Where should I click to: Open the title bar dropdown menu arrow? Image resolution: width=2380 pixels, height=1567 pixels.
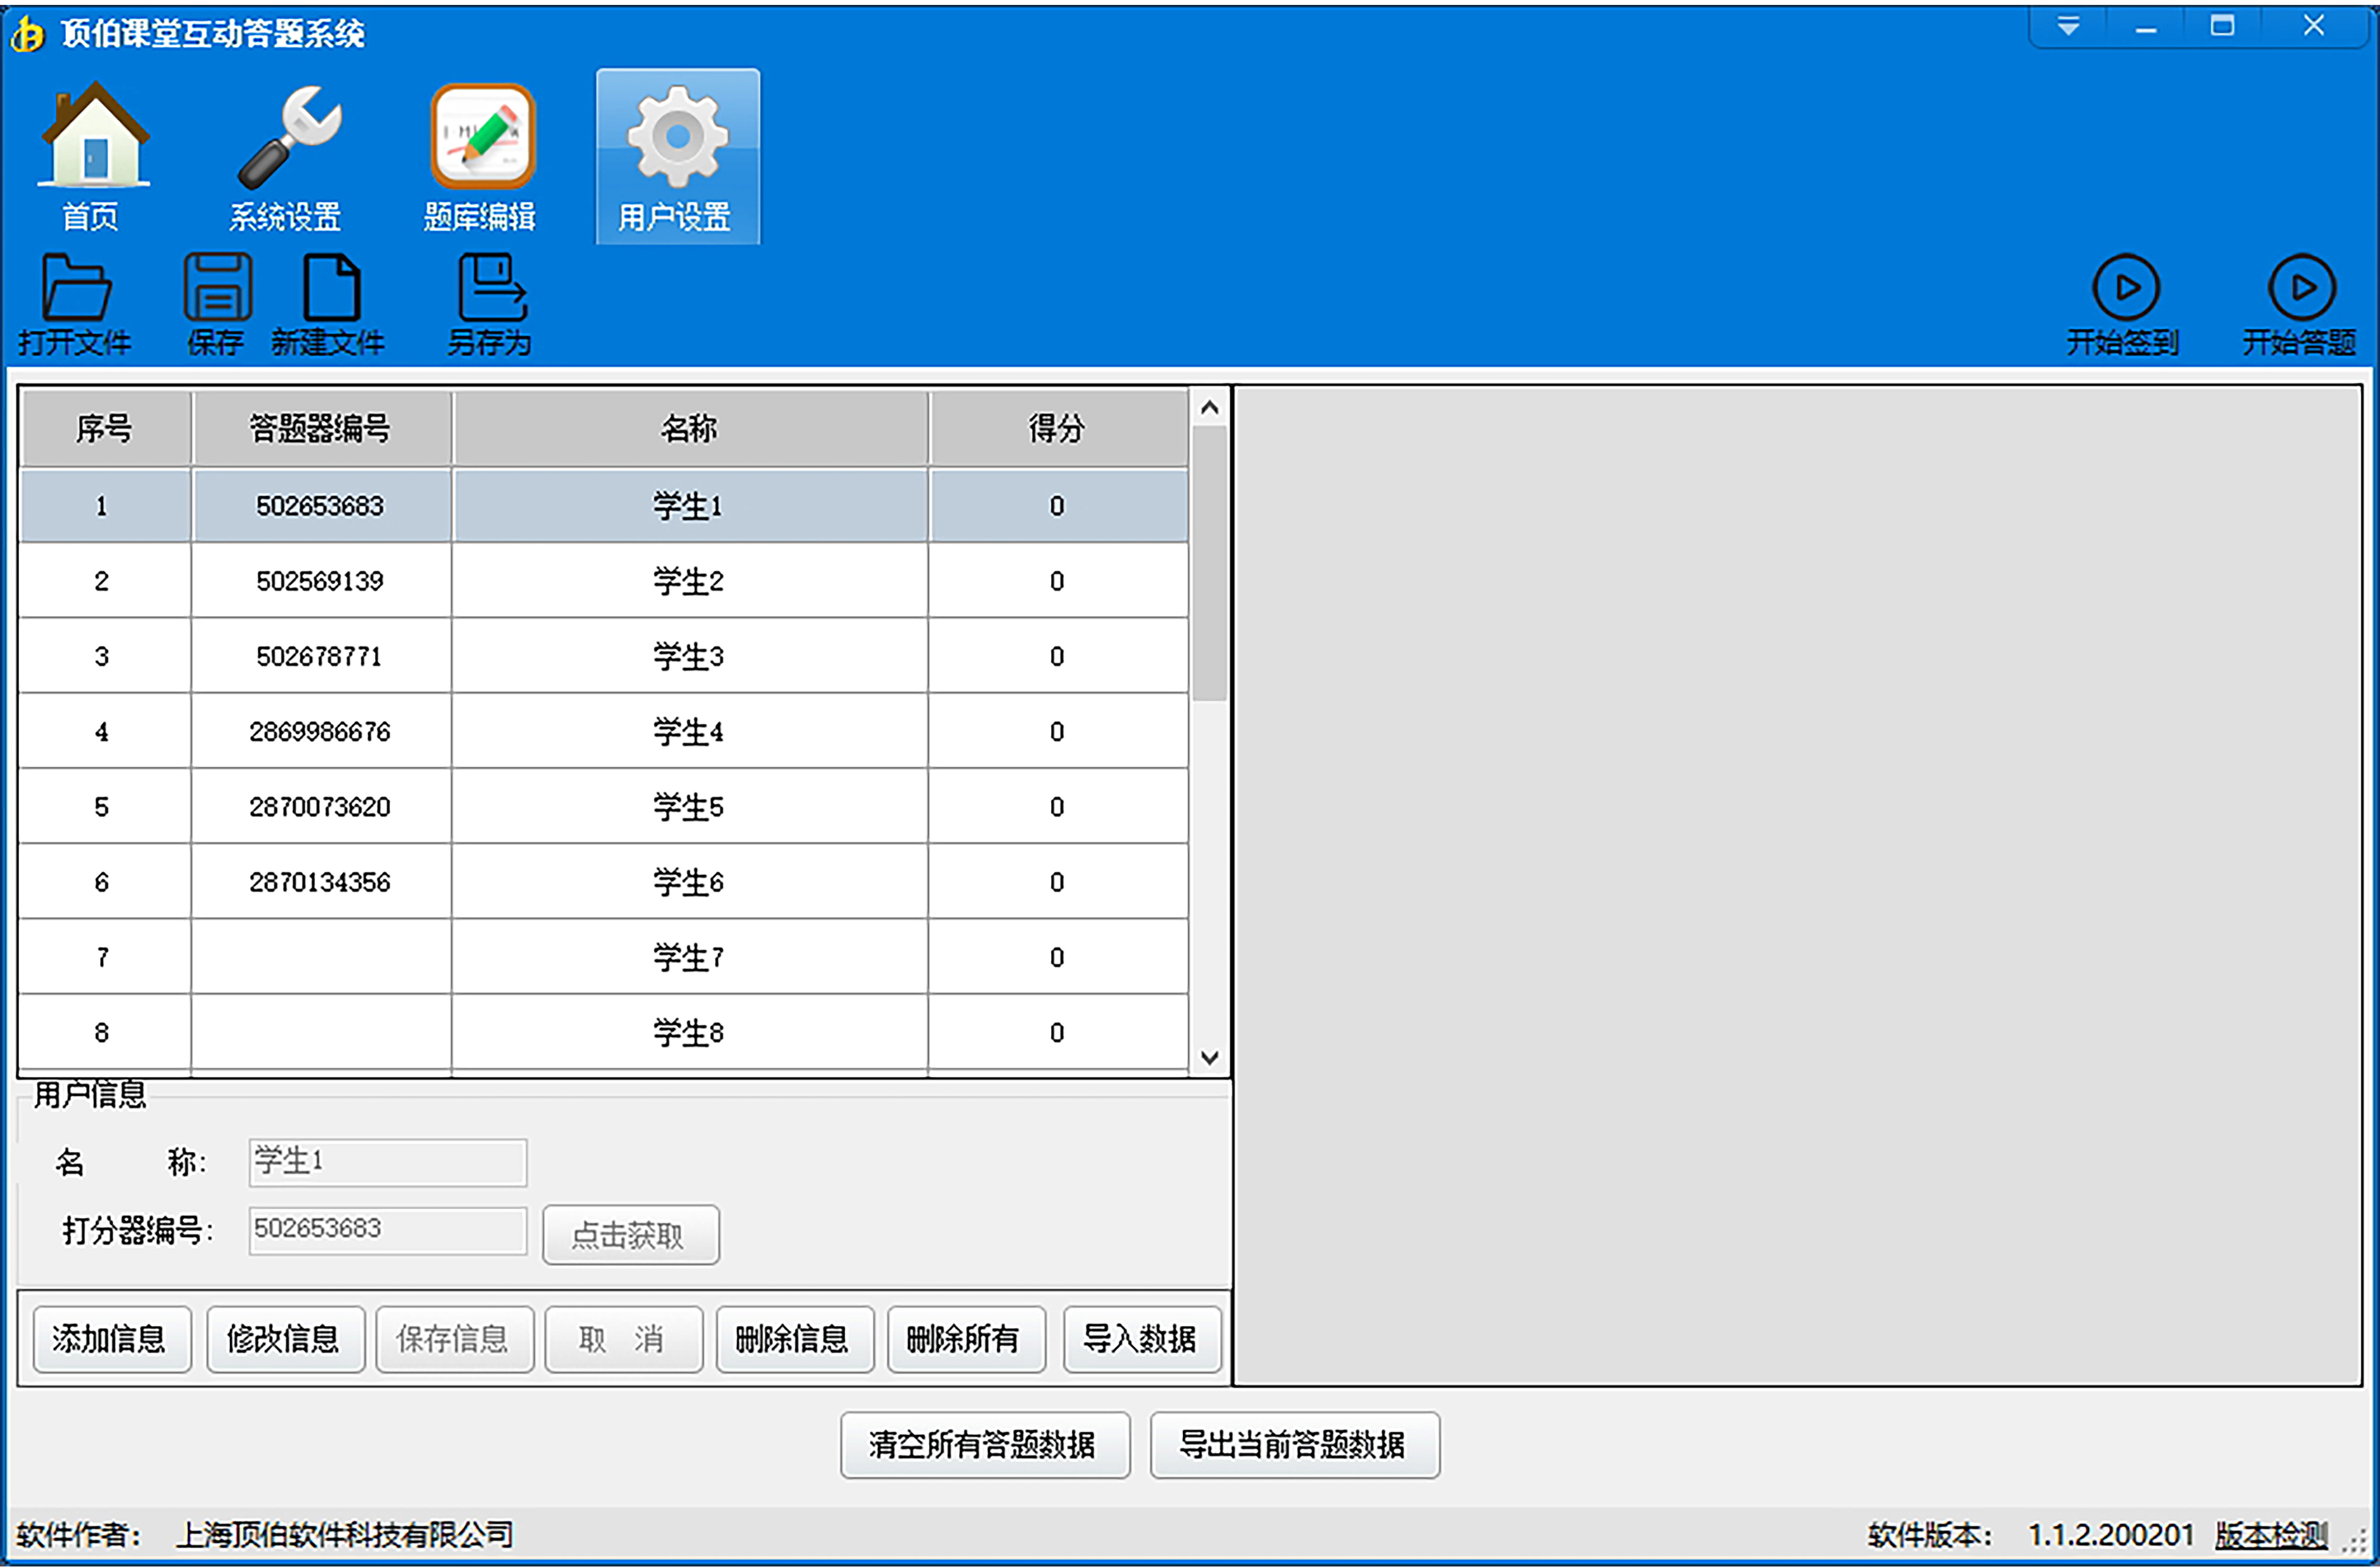click(2069, 26)
